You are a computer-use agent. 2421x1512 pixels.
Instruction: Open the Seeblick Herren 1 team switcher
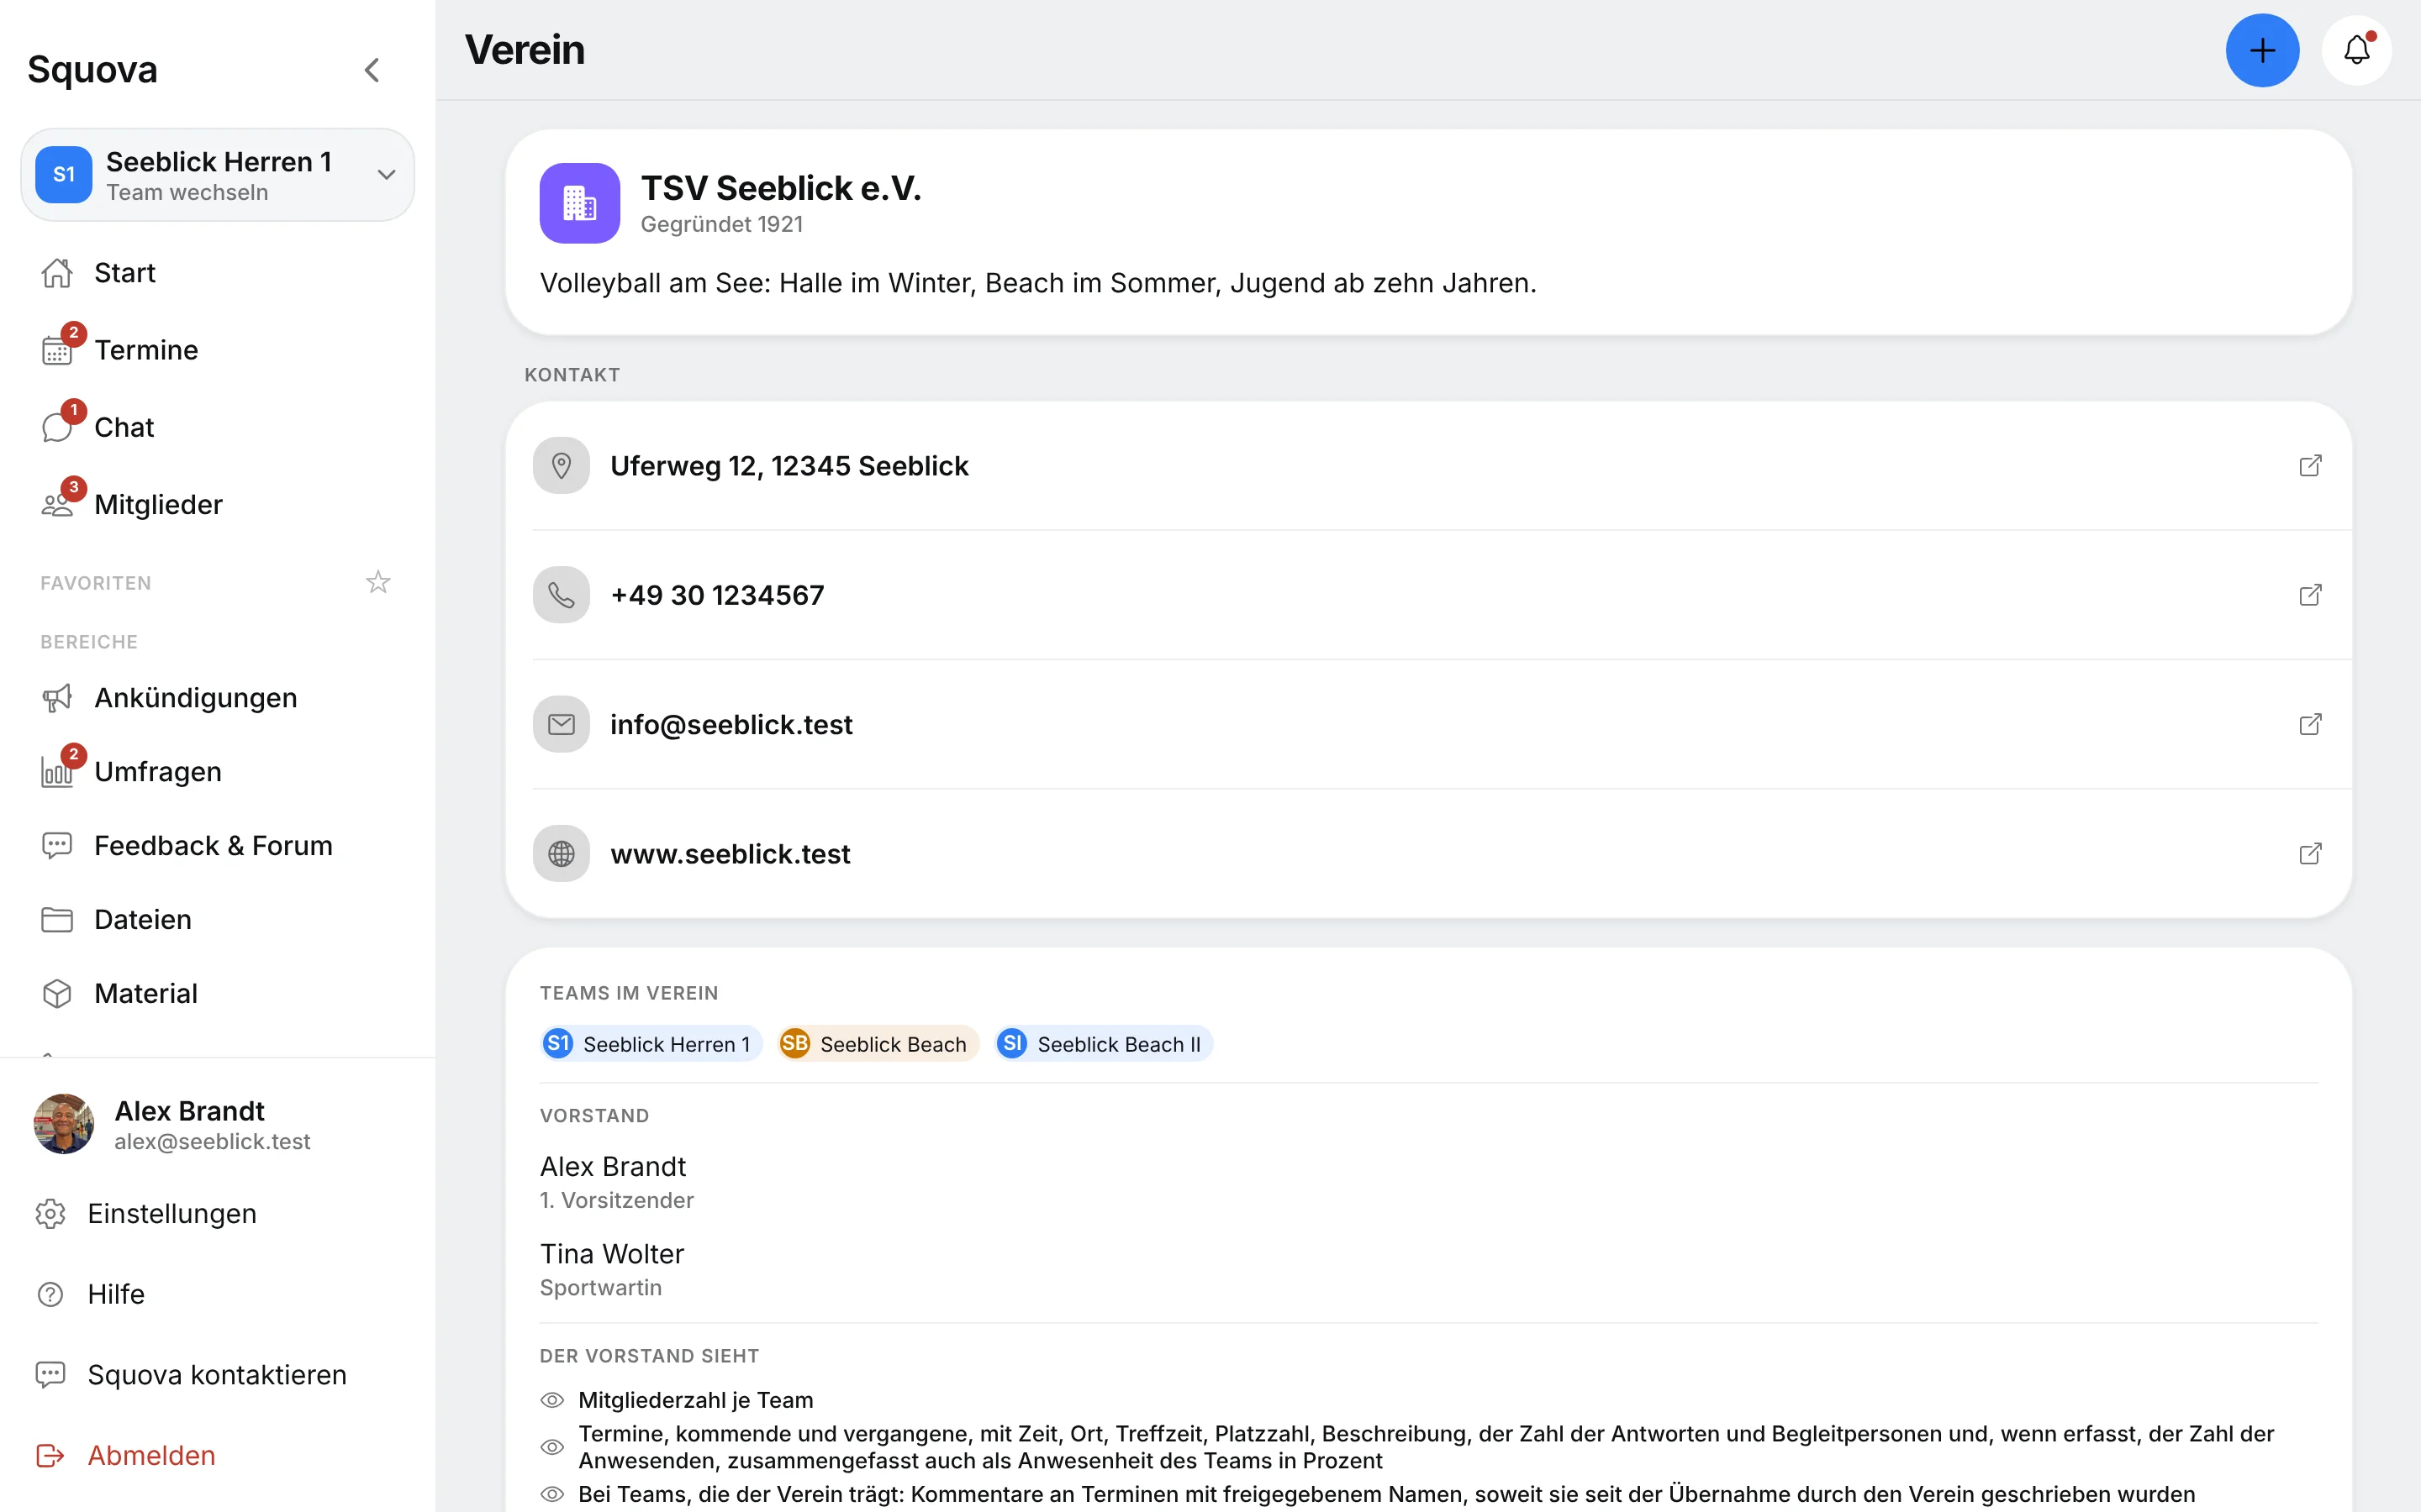pos(217,175)
